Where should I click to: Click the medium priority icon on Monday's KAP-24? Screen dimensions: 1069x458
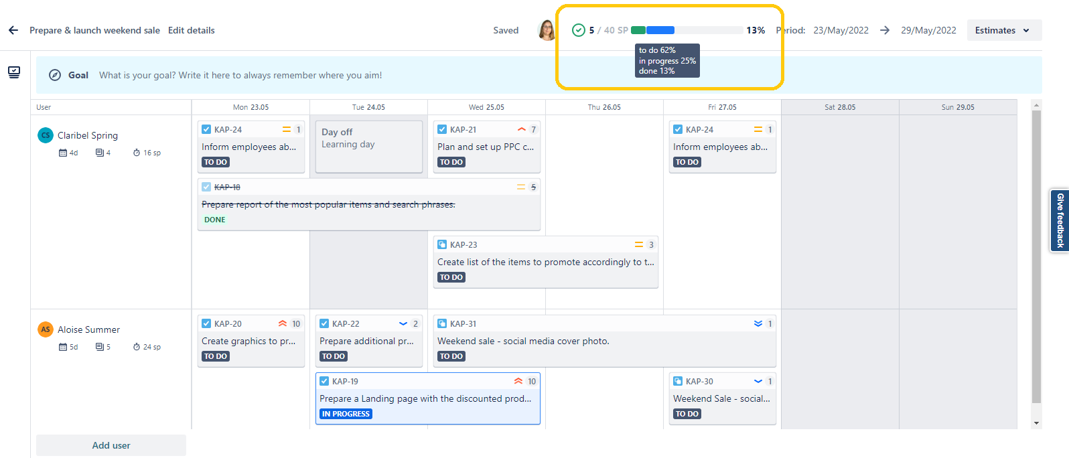(x=287, y=129)
